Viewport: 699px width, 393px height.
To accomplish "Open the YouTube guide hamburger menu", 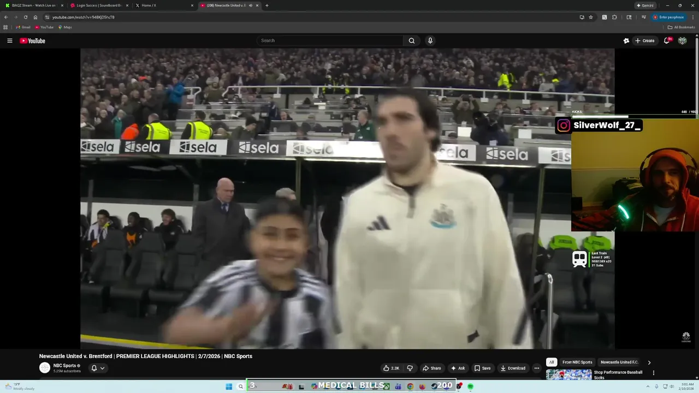I will tap(9, 40).
